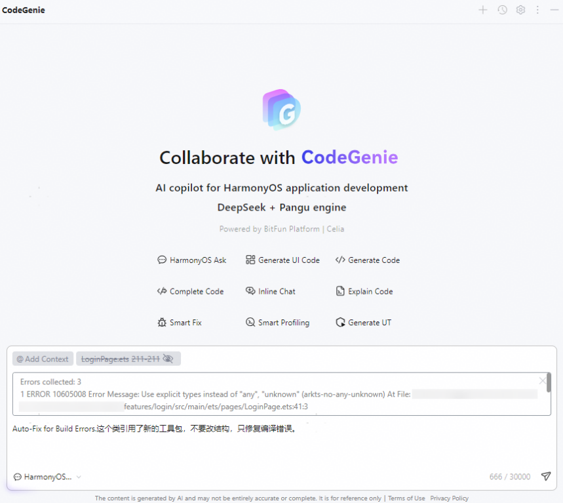
Task: Choose the Complete Code option
Action: [191, 292]
